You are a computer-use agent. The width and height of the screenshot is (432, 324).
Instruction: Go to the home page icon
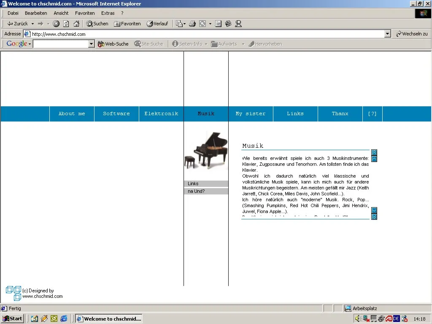76,24
